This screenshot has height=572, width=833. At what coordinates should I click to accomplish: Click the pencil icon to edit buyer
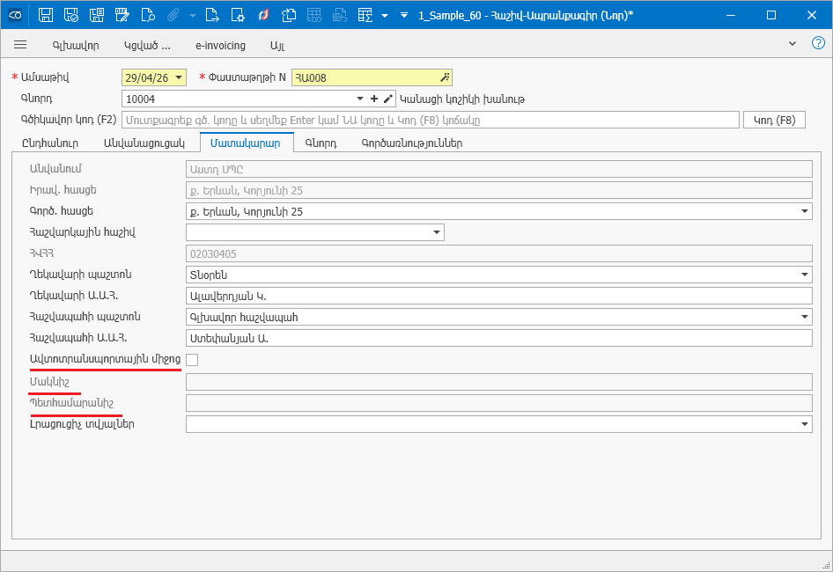(x=388, y=99)
